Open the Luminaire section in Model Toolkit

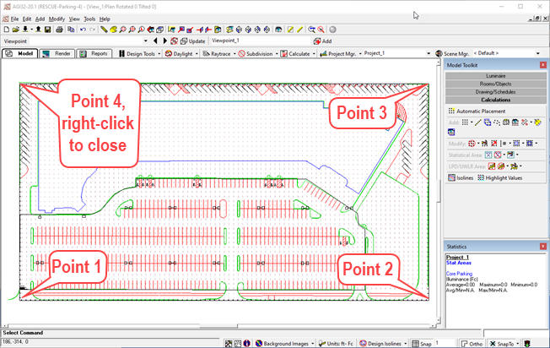tap(496, 76)
